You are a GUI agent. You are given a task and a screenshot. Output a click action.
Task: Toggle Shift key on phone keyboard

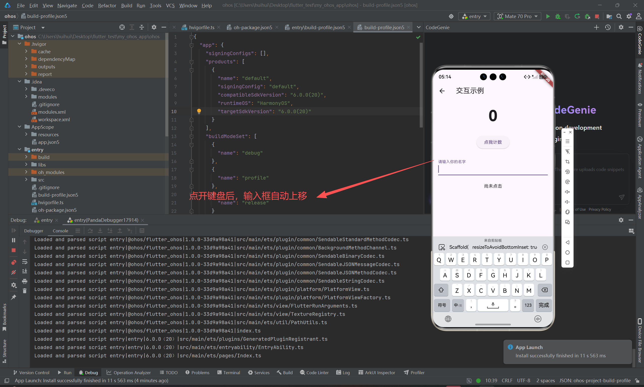pyautogui.click(x=441, y=290)
